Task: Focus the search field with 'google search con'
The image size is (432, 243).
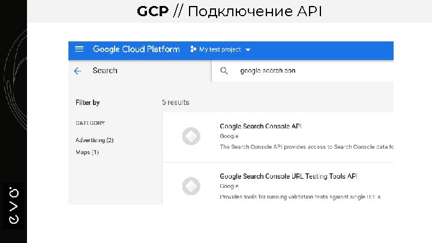Action: (x=300, y=71)
